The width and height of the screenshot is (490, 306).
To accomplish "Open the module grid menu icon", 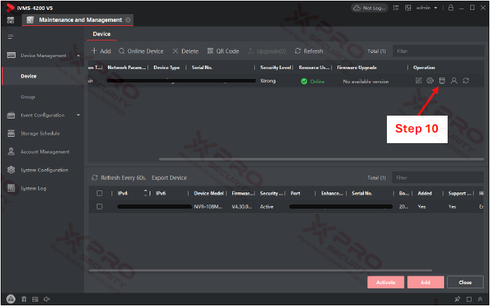I will 11,20.
